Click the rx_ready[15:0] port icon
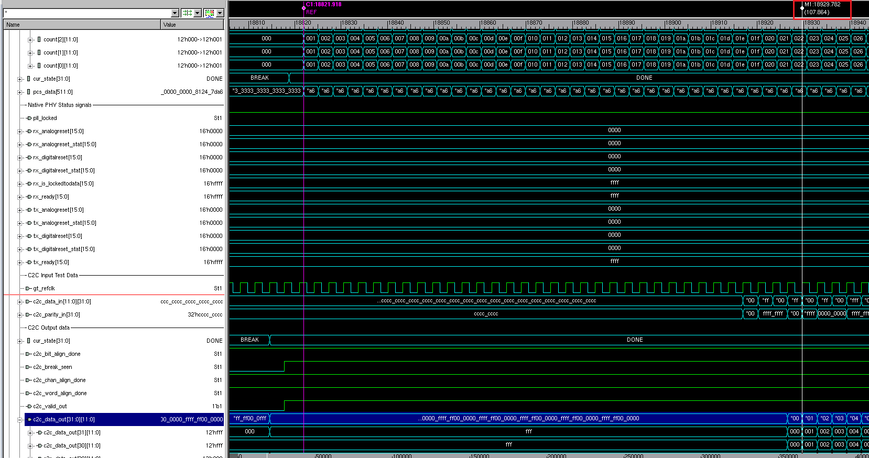The width and height of the screenshot is (869, 458). (29, 197)
